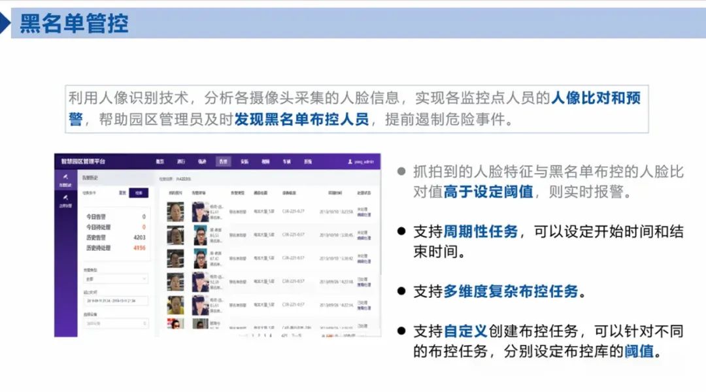
Task: Select the highlighted 告警 tab in top navigation
Action: click(224, 161)
